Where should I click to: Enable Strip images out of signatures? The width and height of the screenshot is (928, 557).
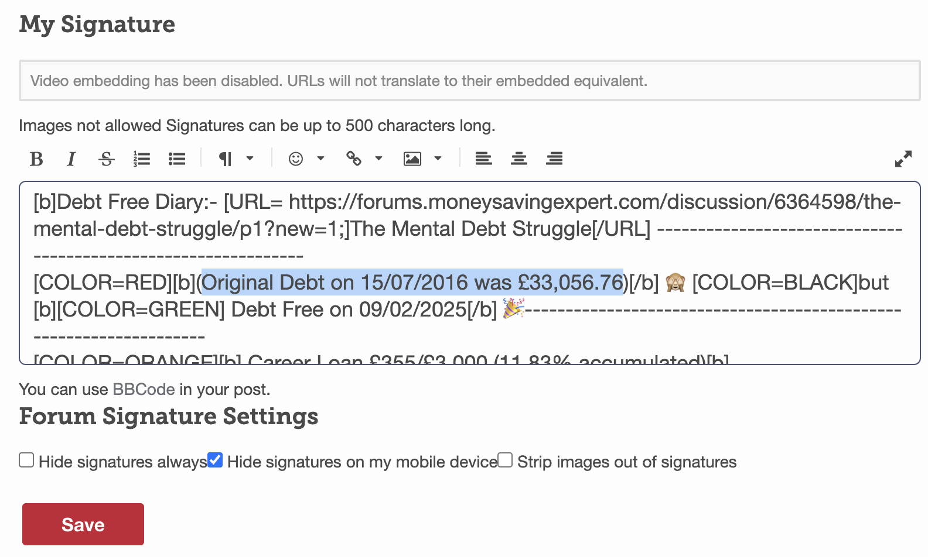coord(505,460)
